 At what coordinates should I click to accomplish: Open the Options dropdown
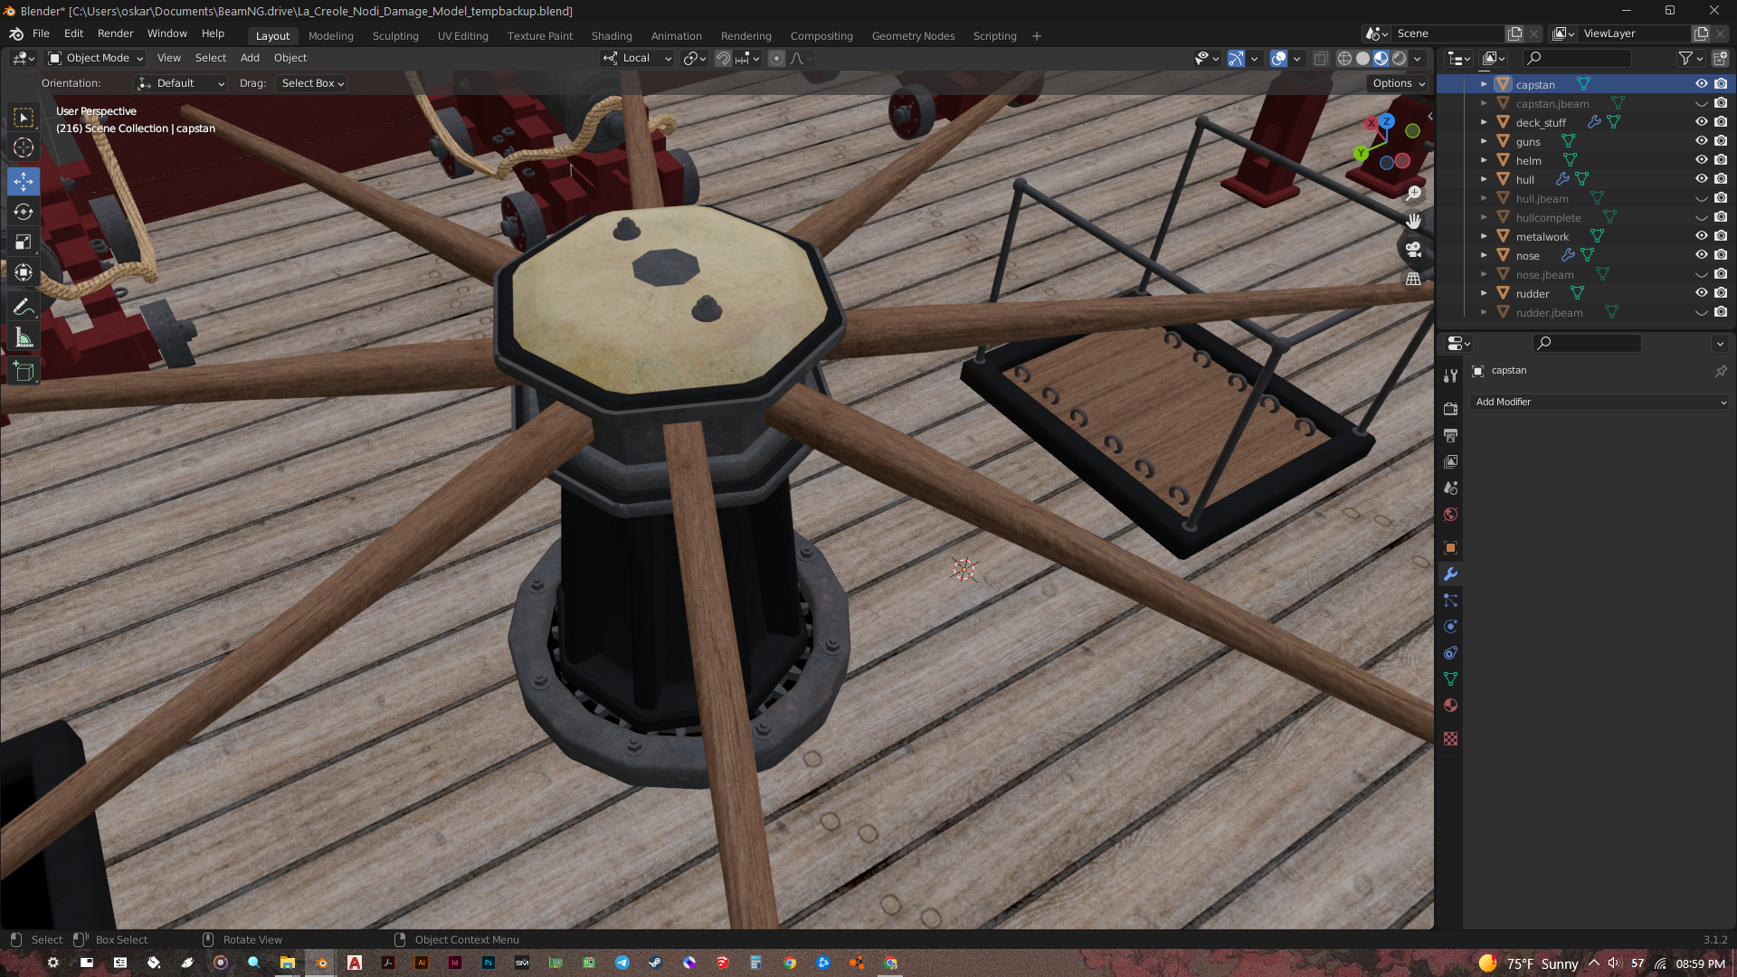point(1399,83)
